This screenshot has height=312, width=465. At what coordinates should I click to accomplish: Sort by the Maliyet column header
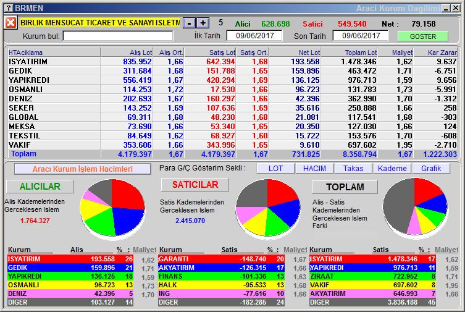coord(395,53)
